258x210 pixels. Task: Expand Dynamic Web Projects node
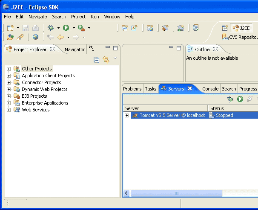coord(9,89)
